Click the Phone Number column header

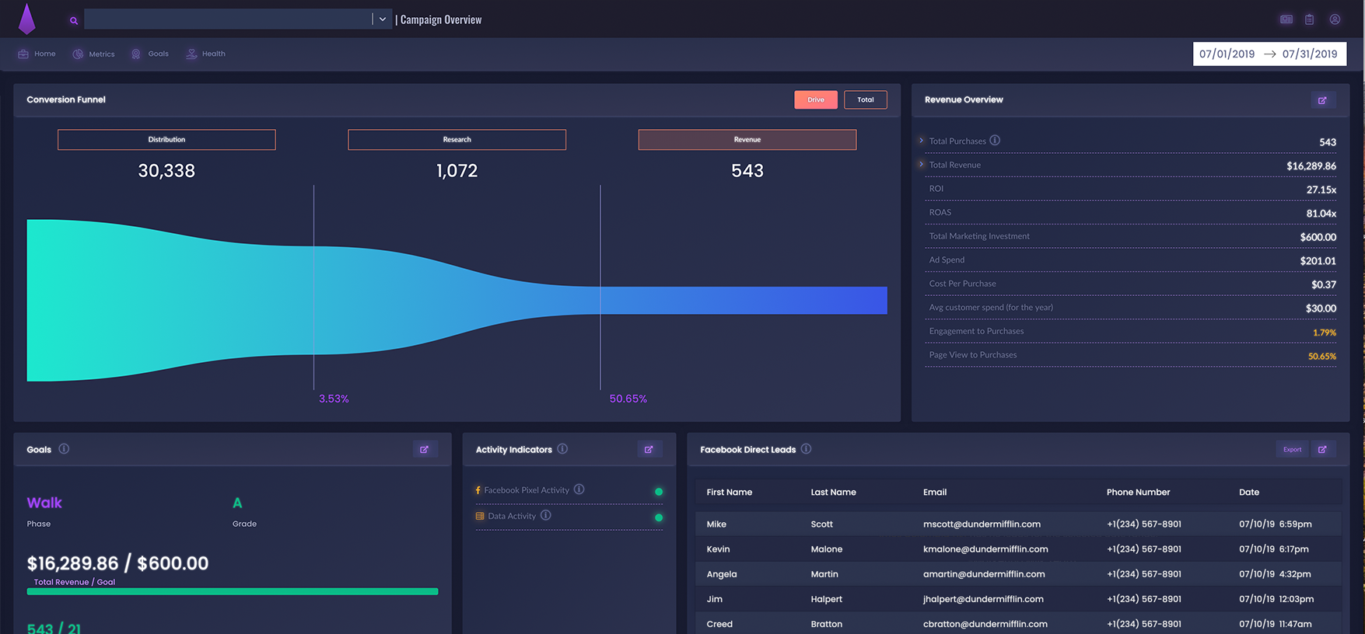(1138, 492)
